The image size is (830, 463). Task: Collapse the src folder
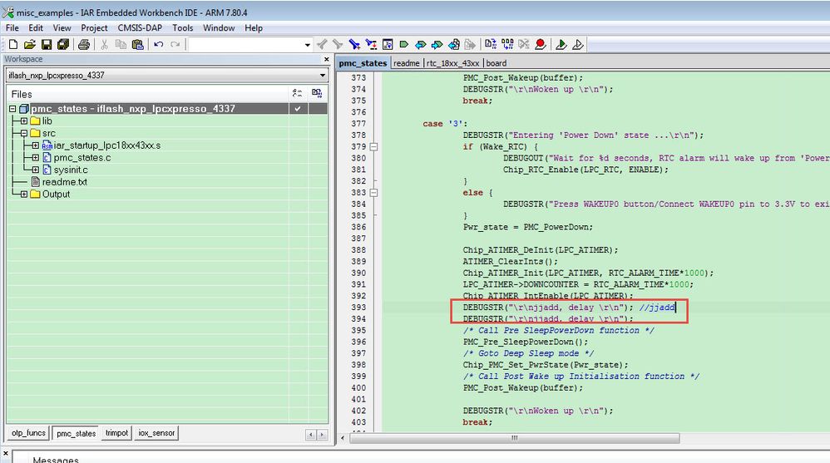[24, 133]
